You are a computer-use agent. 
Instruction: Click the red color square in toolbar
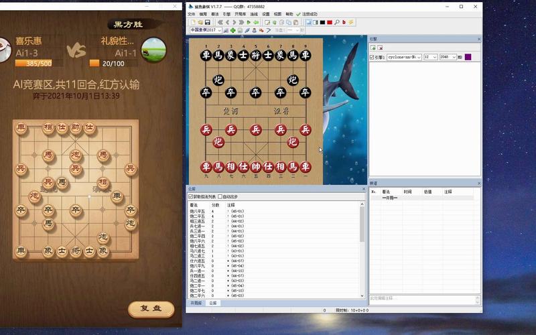click(x=330, y=22)
